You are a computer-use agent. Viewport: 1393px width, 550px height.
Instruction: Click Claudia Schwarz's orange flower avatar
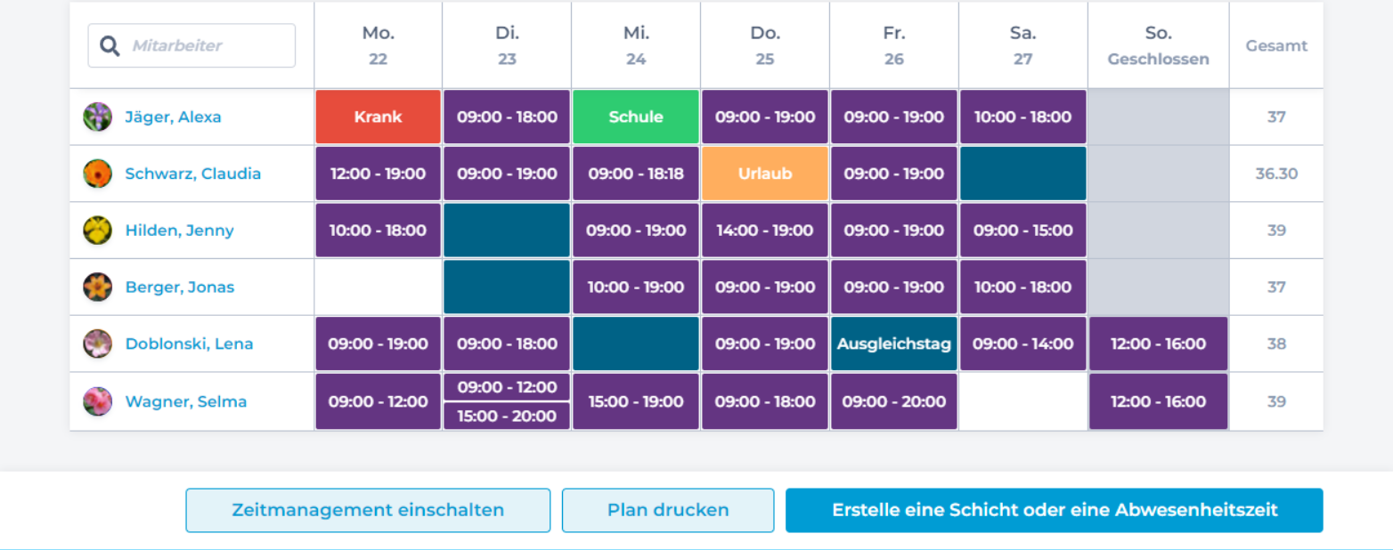tap(97, 174)
